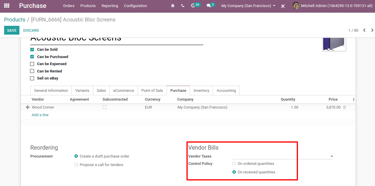Uncheck Can be Purchased checkbox
The image size is (375, 186).
[32, 57]
